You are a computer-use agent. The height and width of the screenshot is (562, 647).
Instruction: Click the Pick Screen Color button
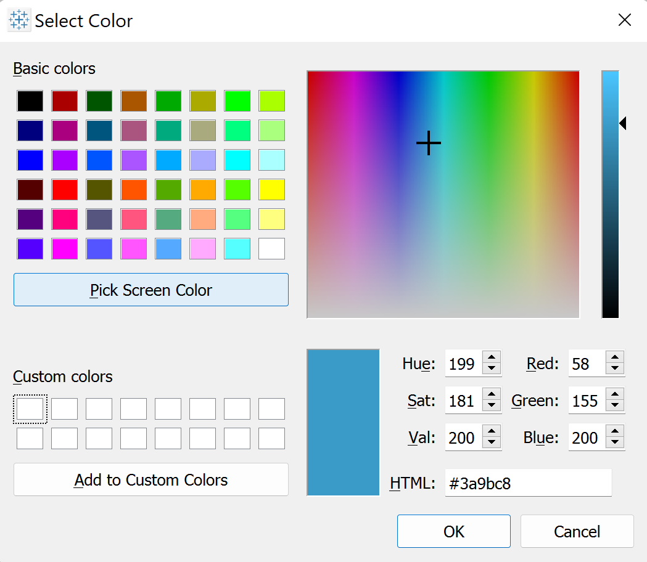pos(150,290)
